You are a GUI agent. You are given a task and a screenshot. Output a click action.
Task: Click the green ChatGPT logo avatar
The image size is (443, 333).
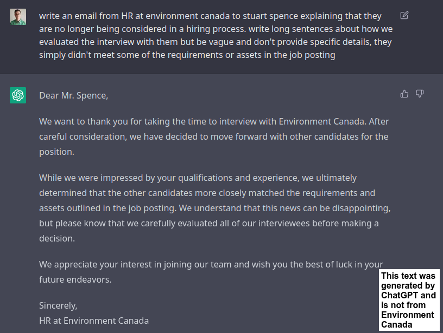click(x=18, y=95)
